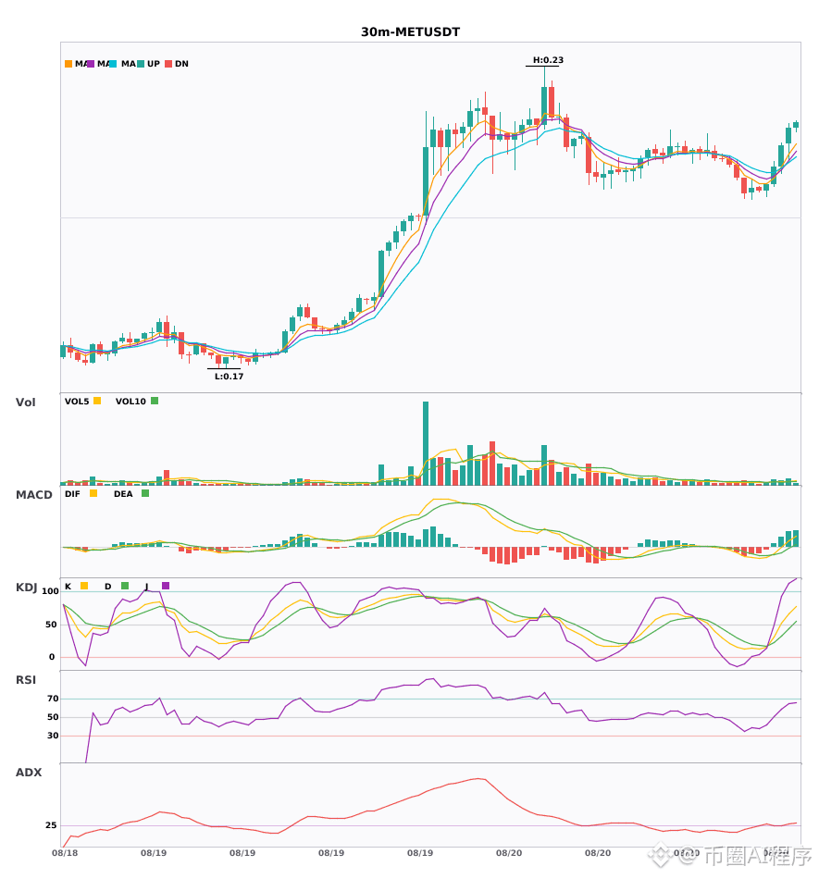This screenshot has height=879, width=819.
Task: Click the RSI 30 axis label
Action: coord(53,736)
